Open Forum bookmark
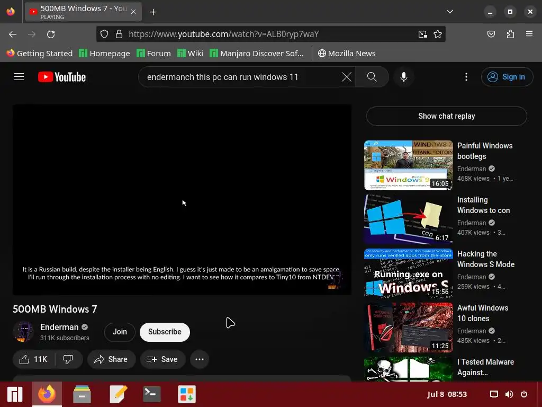 click(153, 54)
